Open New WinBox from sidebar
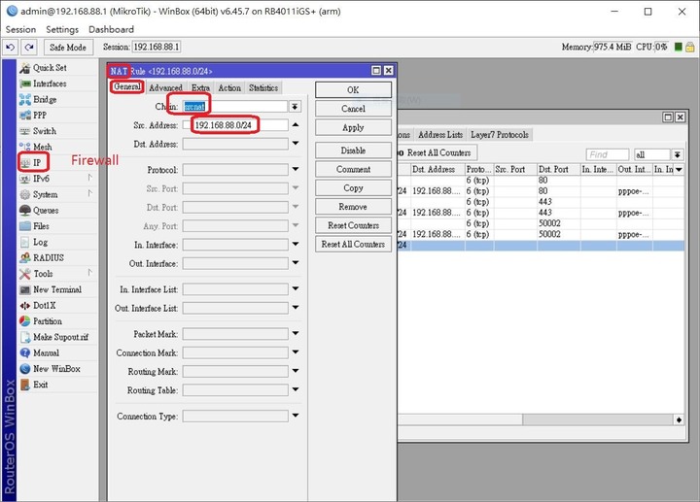 tap(56, 369)
